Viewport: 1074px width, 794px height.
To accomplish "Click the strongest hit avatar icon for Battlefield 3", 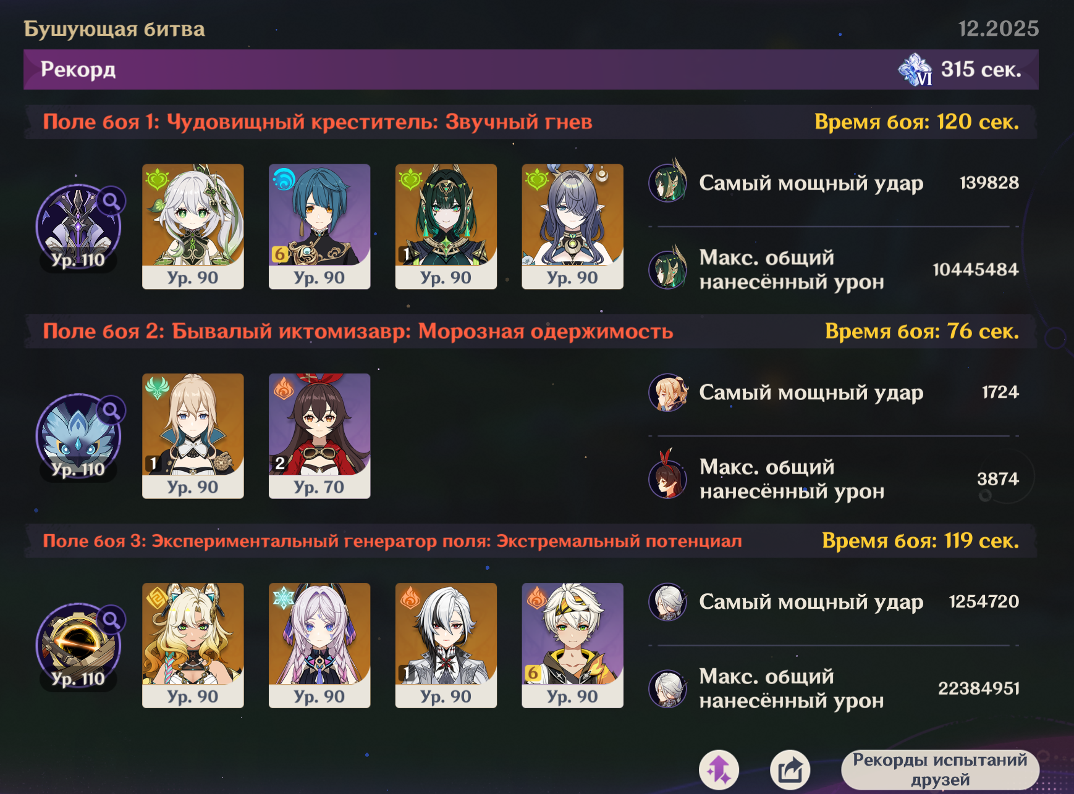I will (668, 601).
